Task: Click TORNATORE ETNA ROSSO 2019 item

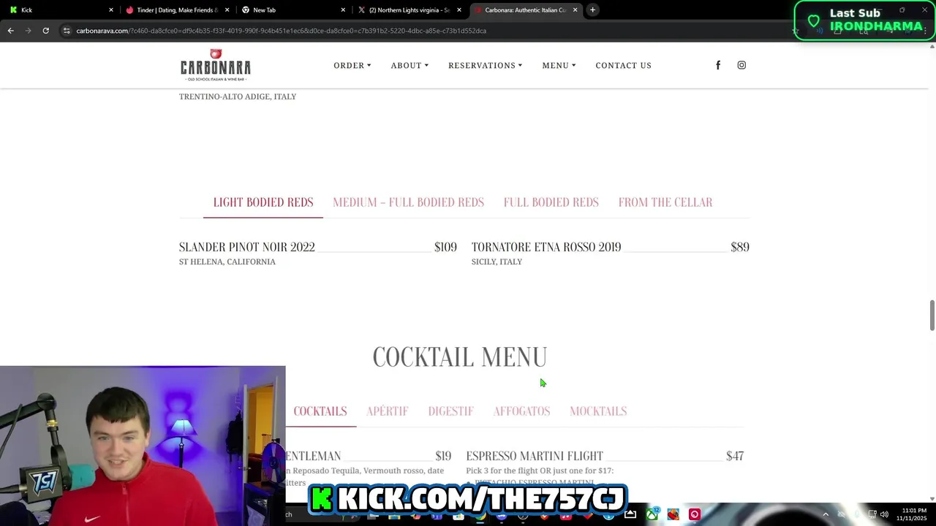Action: click(x=546, y=247)
